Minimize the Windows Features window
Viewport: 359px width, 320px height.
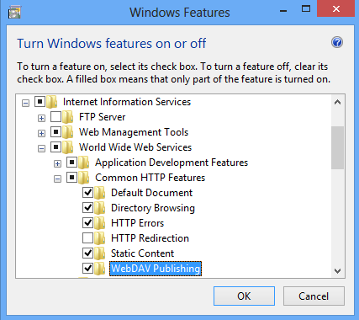283,10
